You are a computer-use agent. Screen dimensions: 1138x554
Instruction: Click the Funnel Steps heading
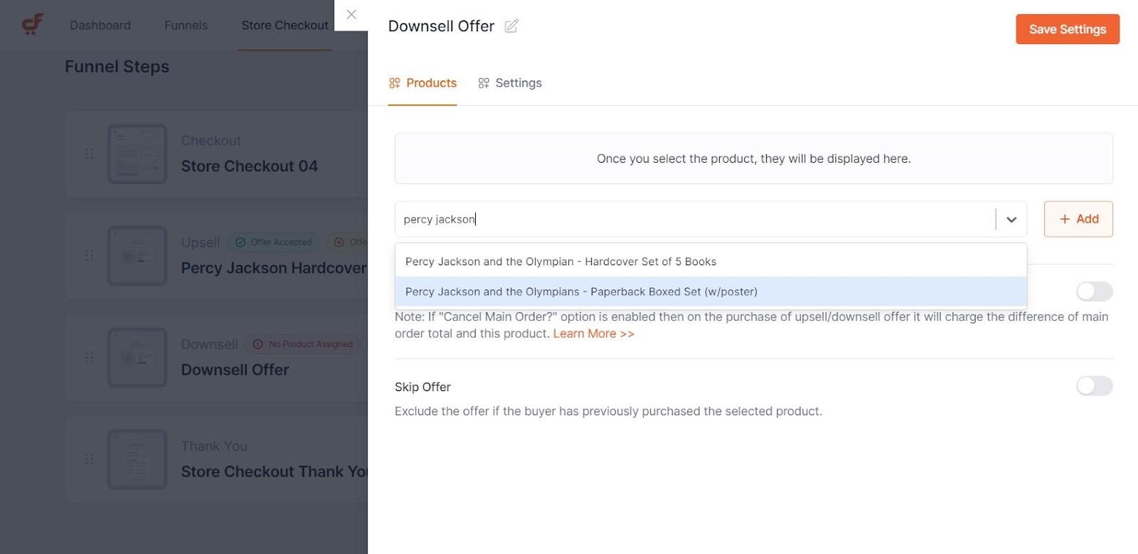click(117, 67)
